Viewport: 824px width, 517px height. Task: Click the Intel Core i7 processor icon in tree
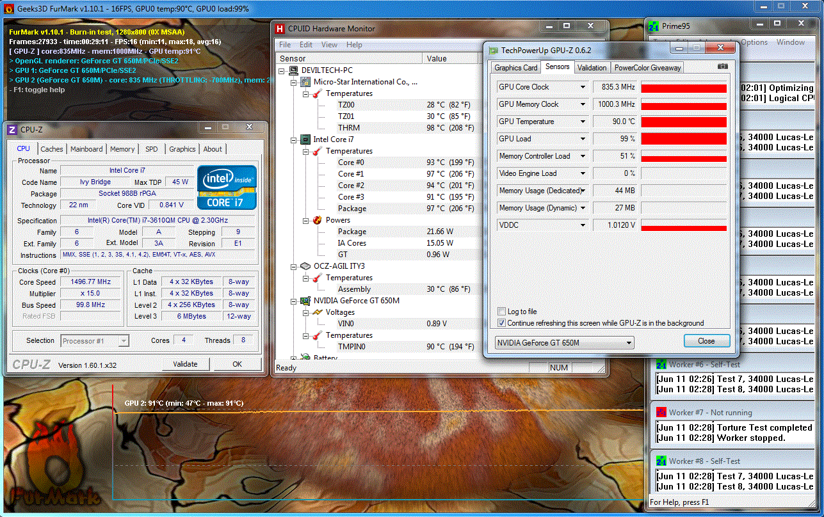305,139
